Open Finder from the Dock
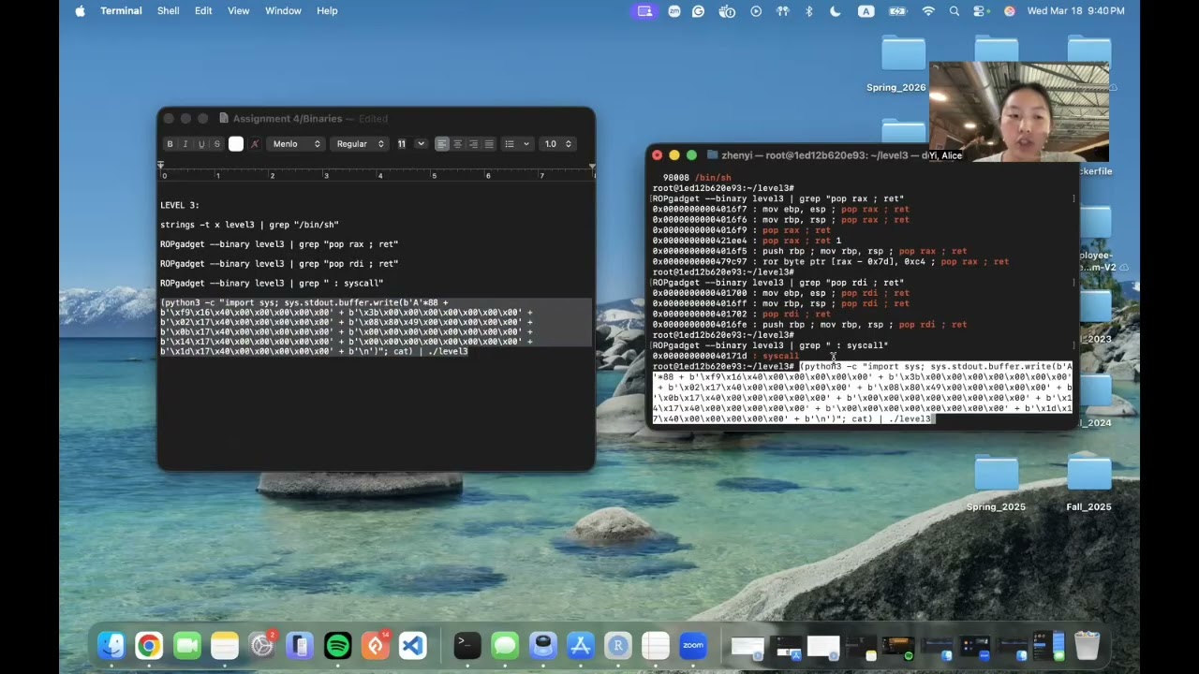 click(111, 645)
